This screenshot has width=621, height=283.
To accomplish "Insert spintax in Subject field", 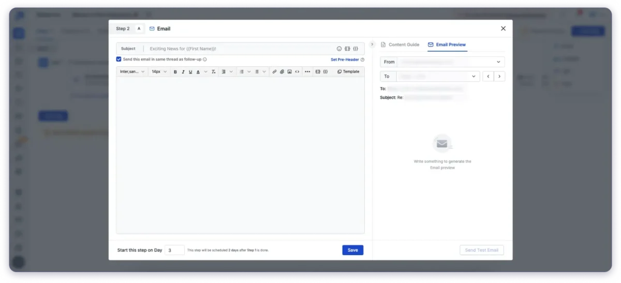I will click(356, 49).
